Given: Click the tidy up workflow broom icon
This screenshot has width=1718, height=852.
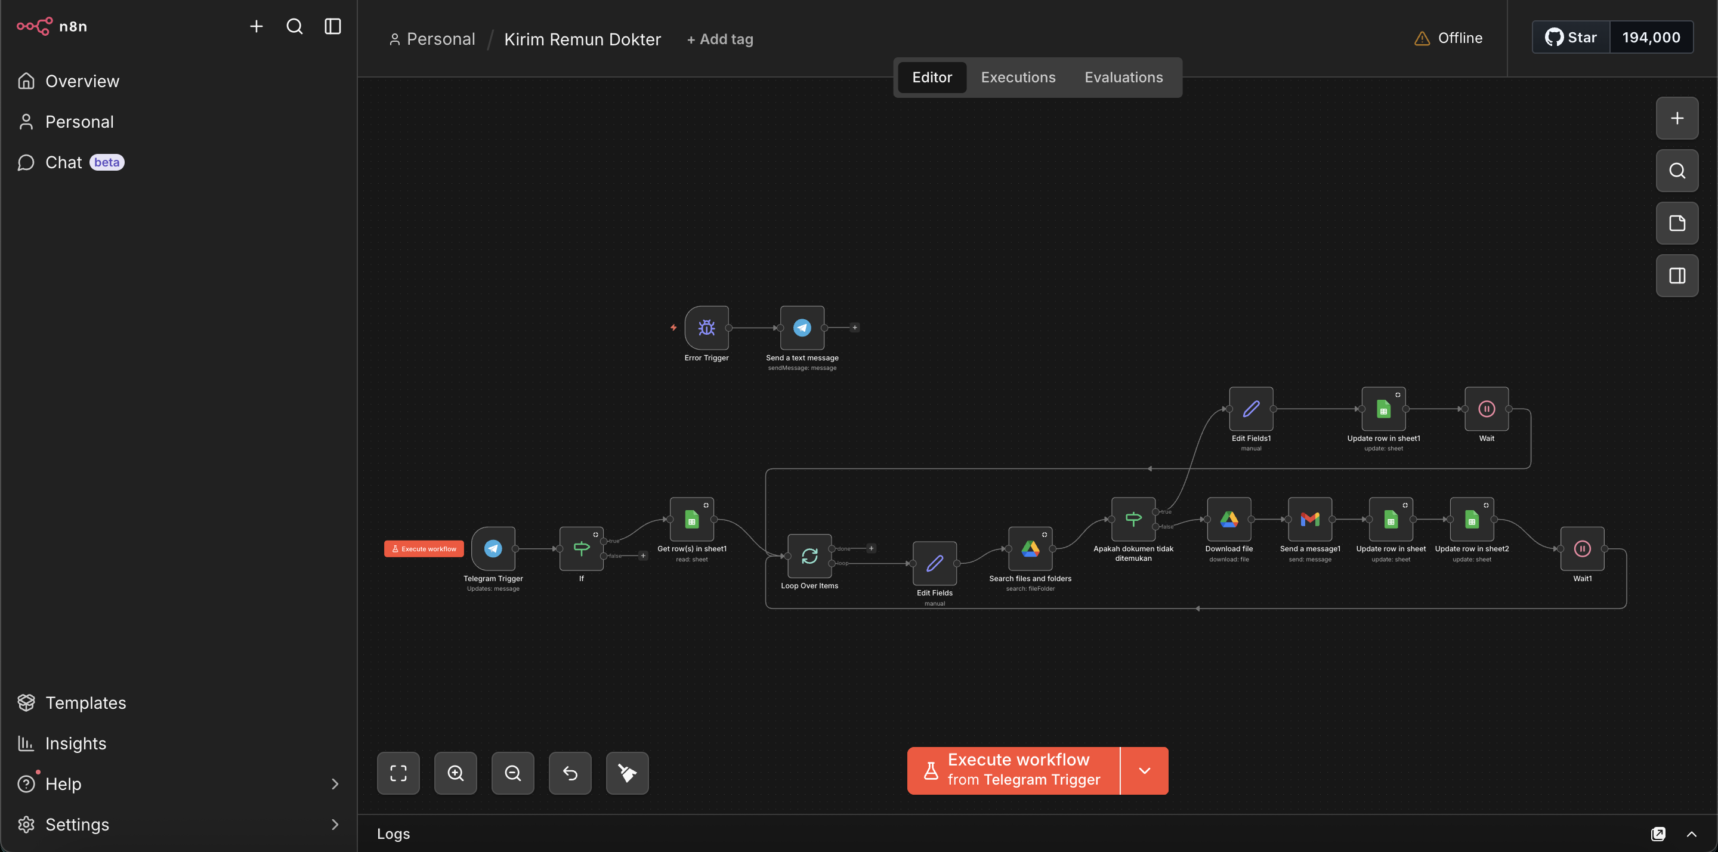Looking at the screenshot, I should [627, 773].
